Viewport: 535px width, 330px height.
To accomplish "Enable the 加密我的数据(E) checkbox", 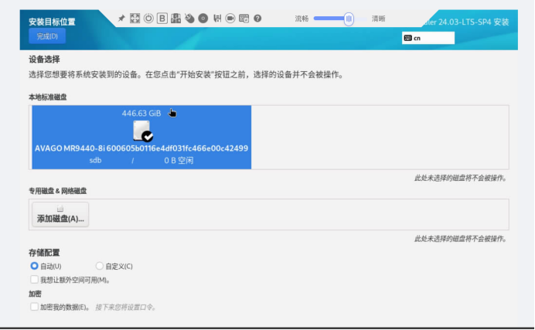I will 34,307.
